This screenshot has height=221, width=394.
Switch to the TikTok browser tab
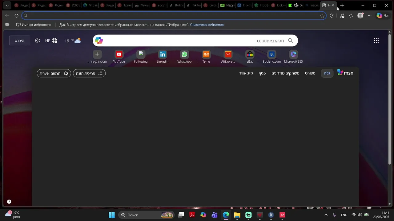[x=193, y=6]
